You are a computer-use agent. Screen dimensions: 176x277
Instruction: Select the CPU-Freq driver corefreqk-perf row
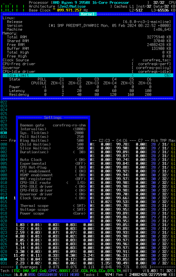pos(87,64)
